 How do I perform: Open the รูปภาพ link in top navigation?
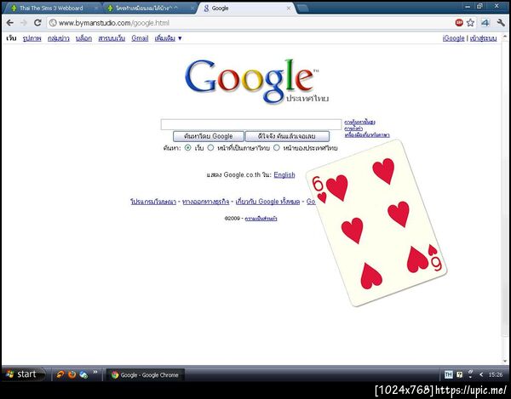pyautogui.click(x=32, y=38)
